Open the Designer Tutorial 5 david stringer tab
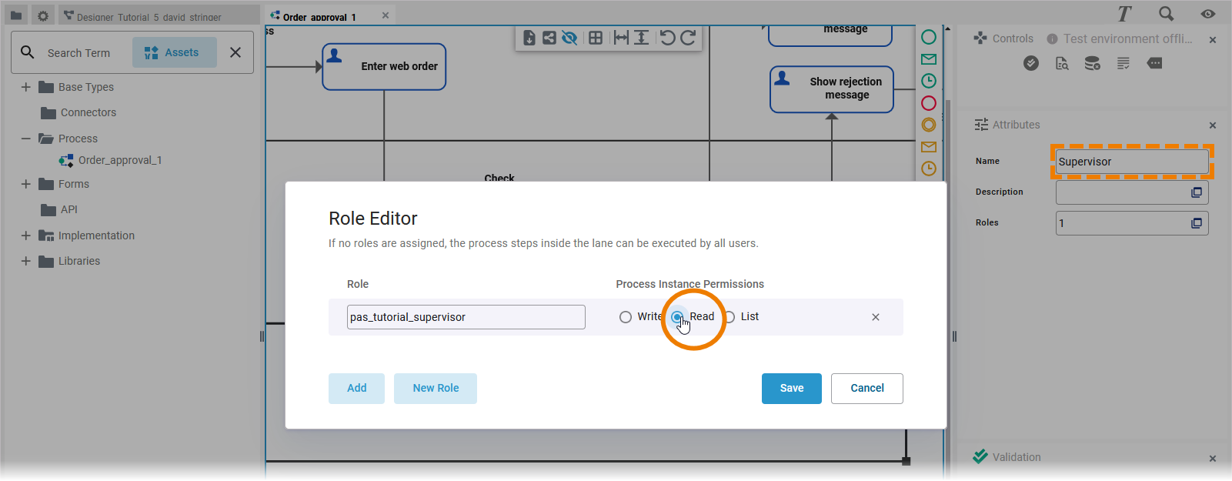The height and width of the screenshot is (481, 1232). (x=148, y=16)
